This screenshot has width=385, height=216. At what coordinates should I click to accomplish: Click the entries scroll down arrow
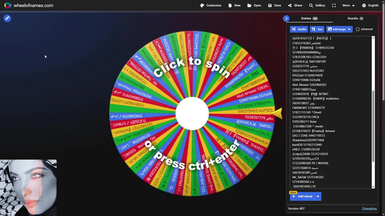[373, 187]
